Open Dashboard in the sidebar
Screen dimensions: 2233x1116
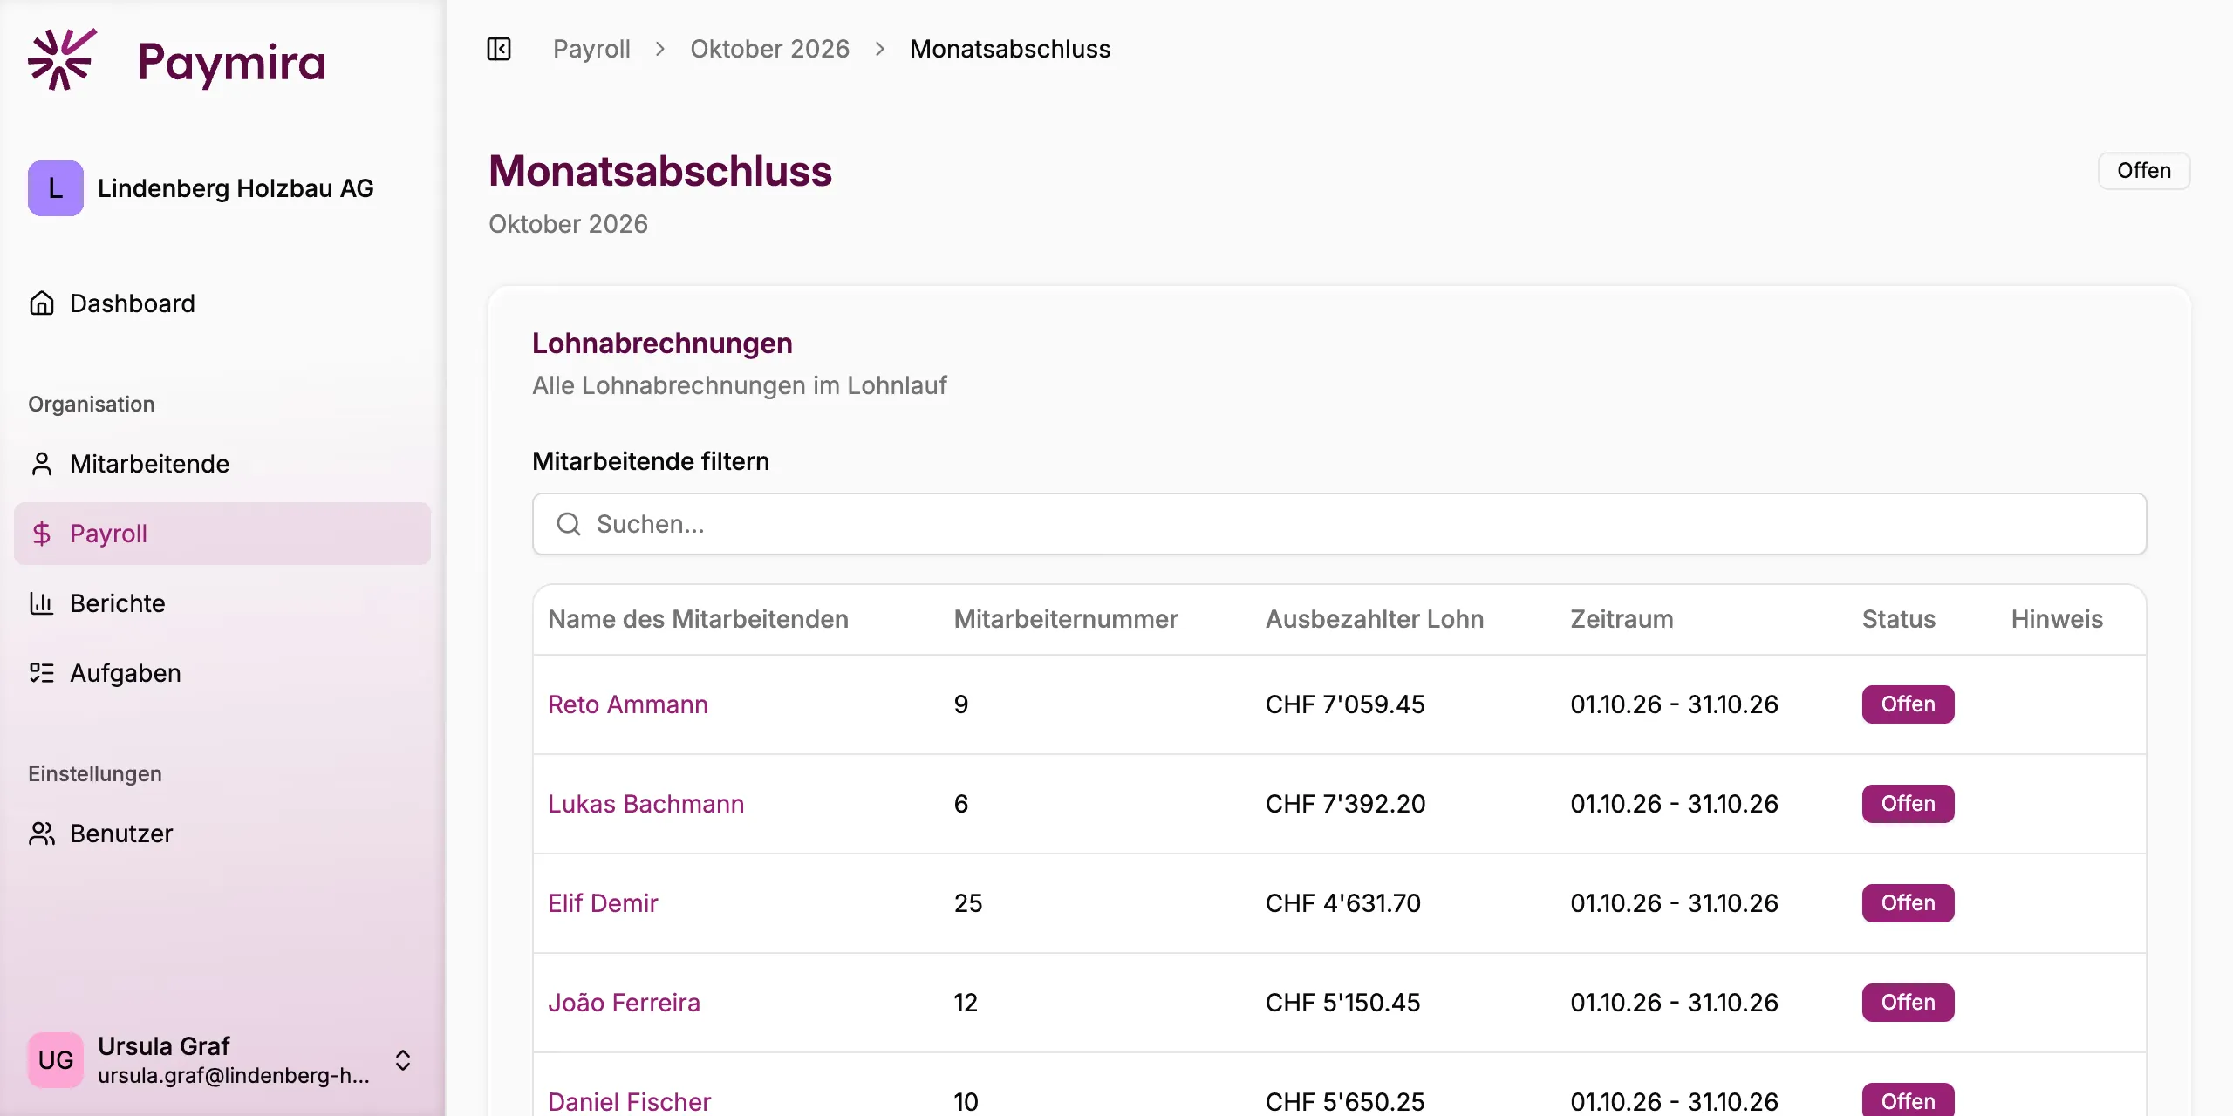[222, 303]
